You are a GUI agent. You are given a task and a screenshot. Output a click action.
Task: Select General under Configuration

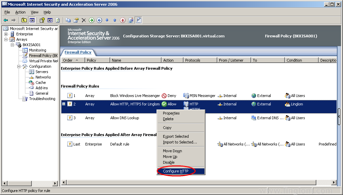[x=42, y=93]
